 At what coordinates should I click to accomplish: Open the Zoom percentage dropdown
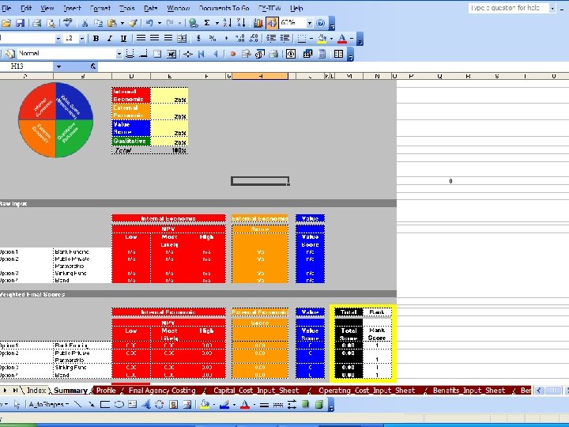pos(310,23)
